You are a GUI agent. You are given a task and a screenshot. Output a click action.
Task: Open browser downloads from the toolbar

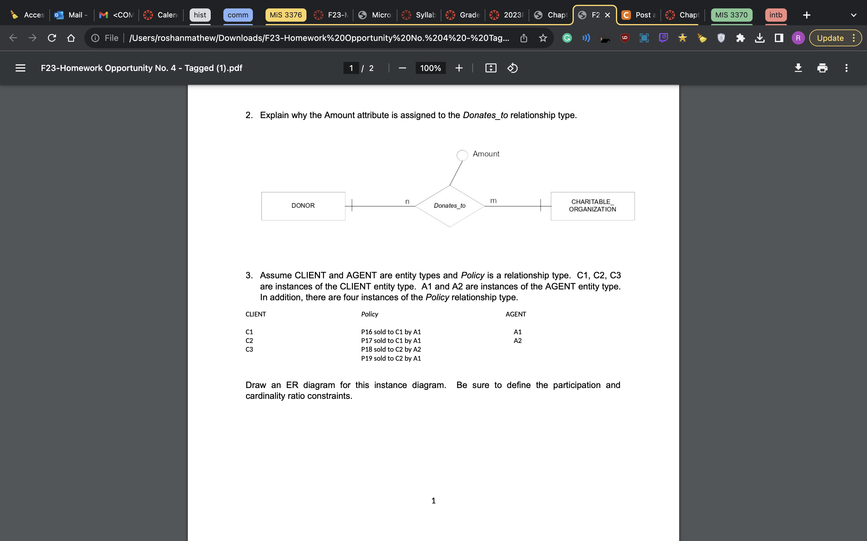(760, 38)
